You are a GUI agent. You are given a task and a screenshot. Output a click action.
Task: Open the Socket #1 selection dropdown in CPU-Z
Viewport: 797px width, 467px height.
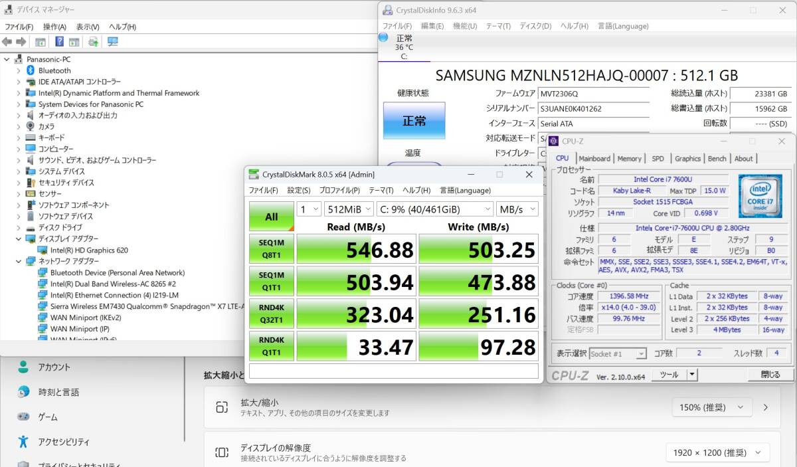tap(618, 354)
